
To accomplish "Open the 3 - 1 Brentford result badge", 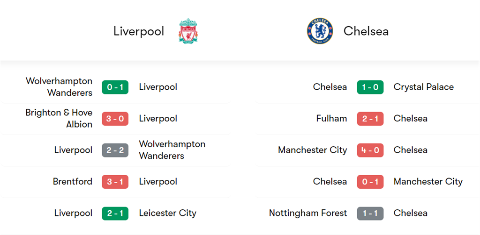I will coord(115,182).
